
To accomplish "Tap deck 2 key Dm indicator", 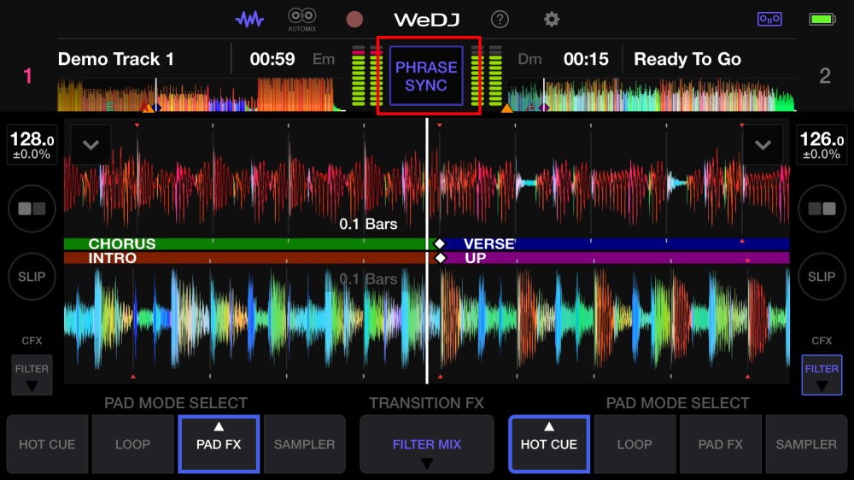I will [x=529, y=59].
